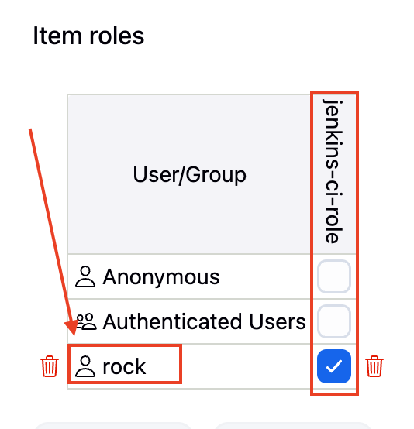Select the Anonymous row label
Screen dimensions: 414x429
161,277
